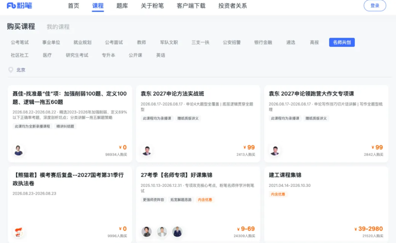The height and width of the screenshot is (243, 396).
Task: Click the 2413人购买 count
Action: (x=246, y=154)
